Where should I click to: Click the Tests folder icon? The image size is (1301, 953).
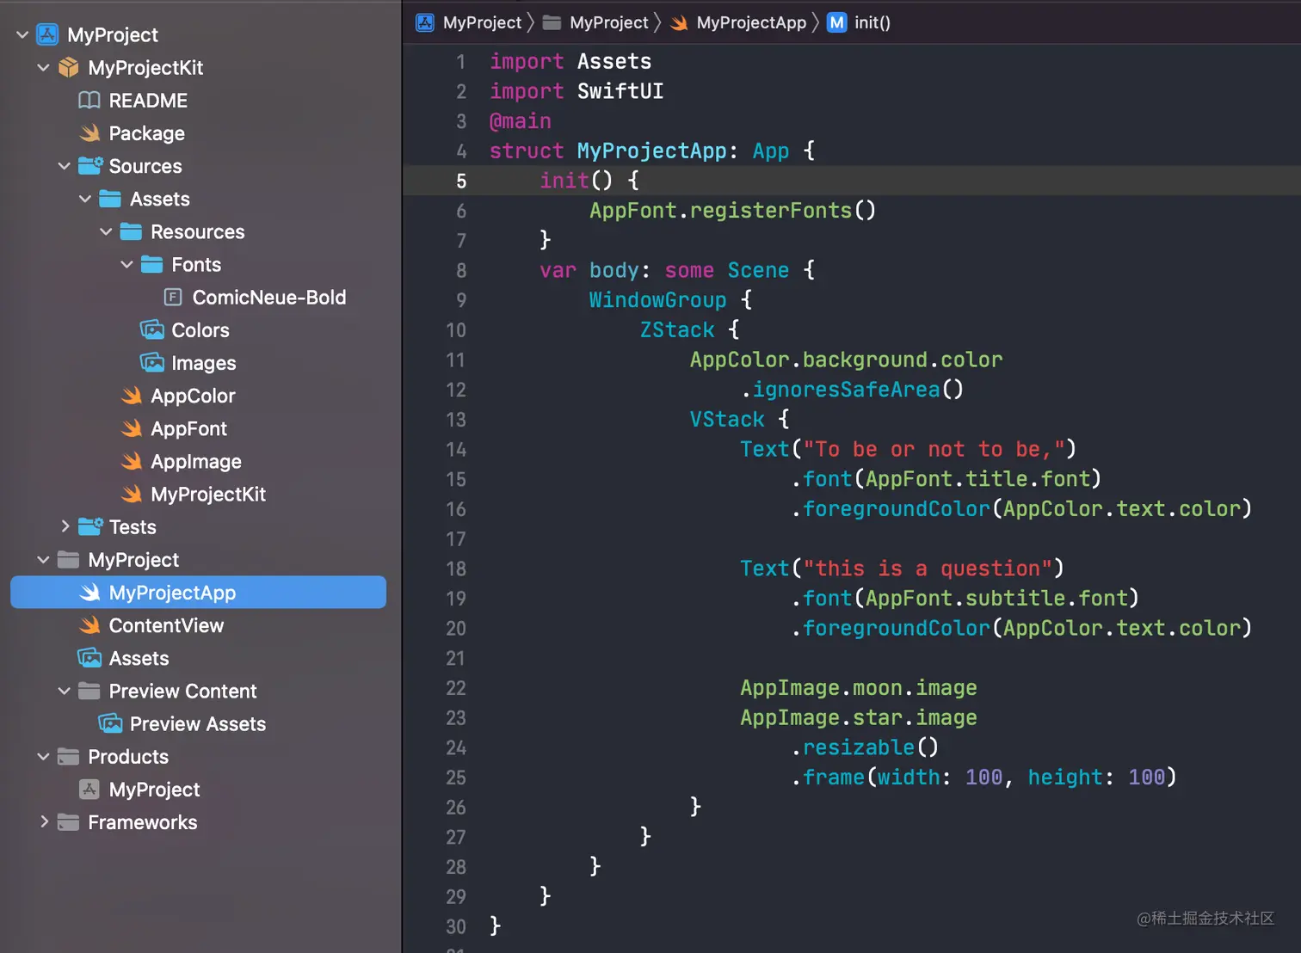90,526
